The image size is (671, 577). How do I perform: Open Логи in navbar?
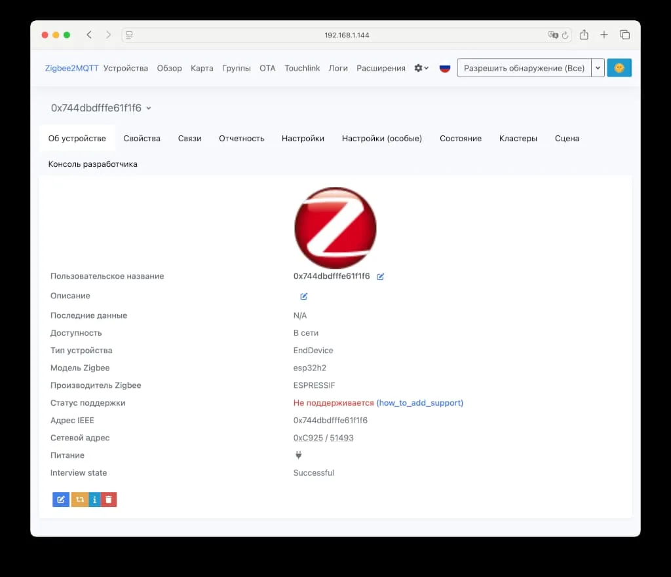[x=338, y=68]
